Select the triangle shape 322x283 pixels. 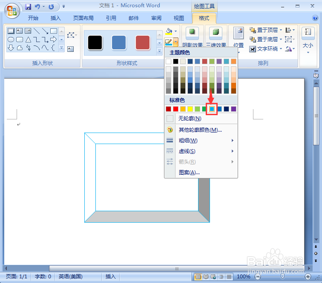[x=28, y=40]
